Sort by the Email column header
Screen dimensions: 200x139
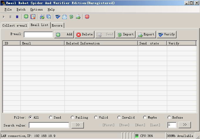(42, 43)
